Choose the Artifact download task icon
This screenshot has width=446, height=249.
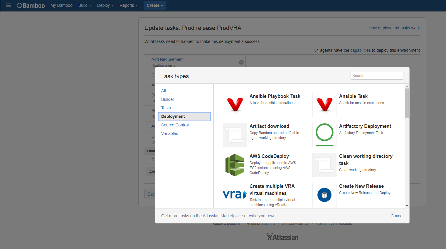click(235, 135)
